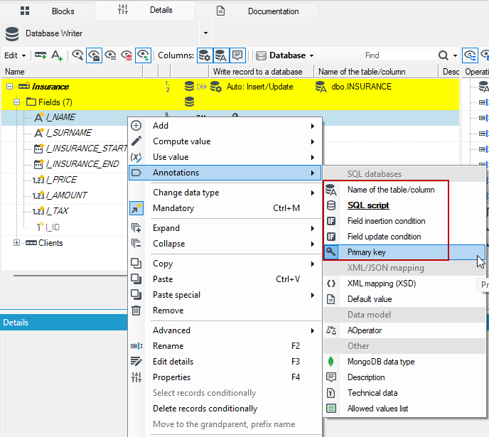Toggle the description comment column button

(237, 55)
